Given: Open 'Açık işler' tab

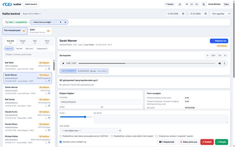Looking at the screenshot, I should [x=10, y=42].
